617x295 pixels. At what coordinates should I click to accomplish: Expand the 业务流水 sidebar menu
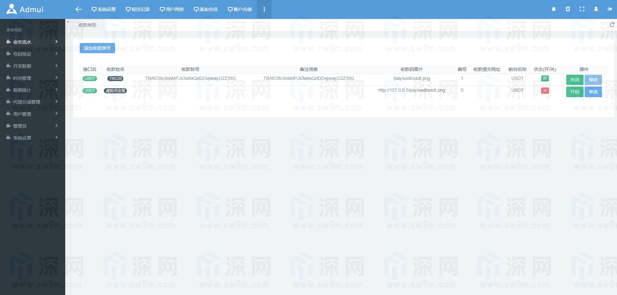[32, 42]
